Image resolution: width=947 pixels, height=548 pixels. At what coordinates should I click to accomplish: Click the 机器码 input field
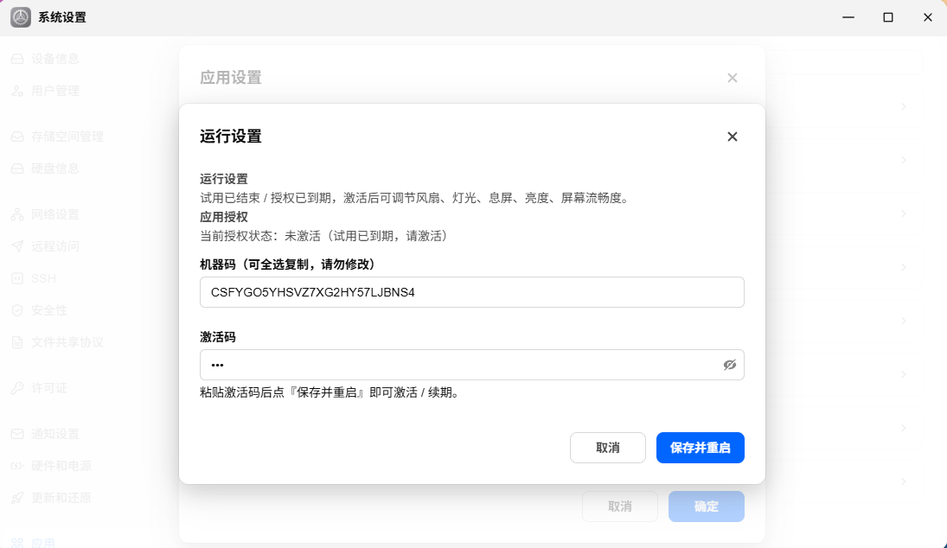tap(471, 292)
